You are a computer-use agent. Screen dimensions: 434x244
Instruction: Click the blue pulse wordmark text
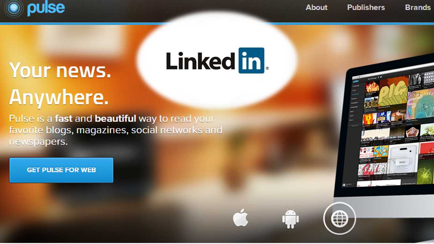[46, 9]
